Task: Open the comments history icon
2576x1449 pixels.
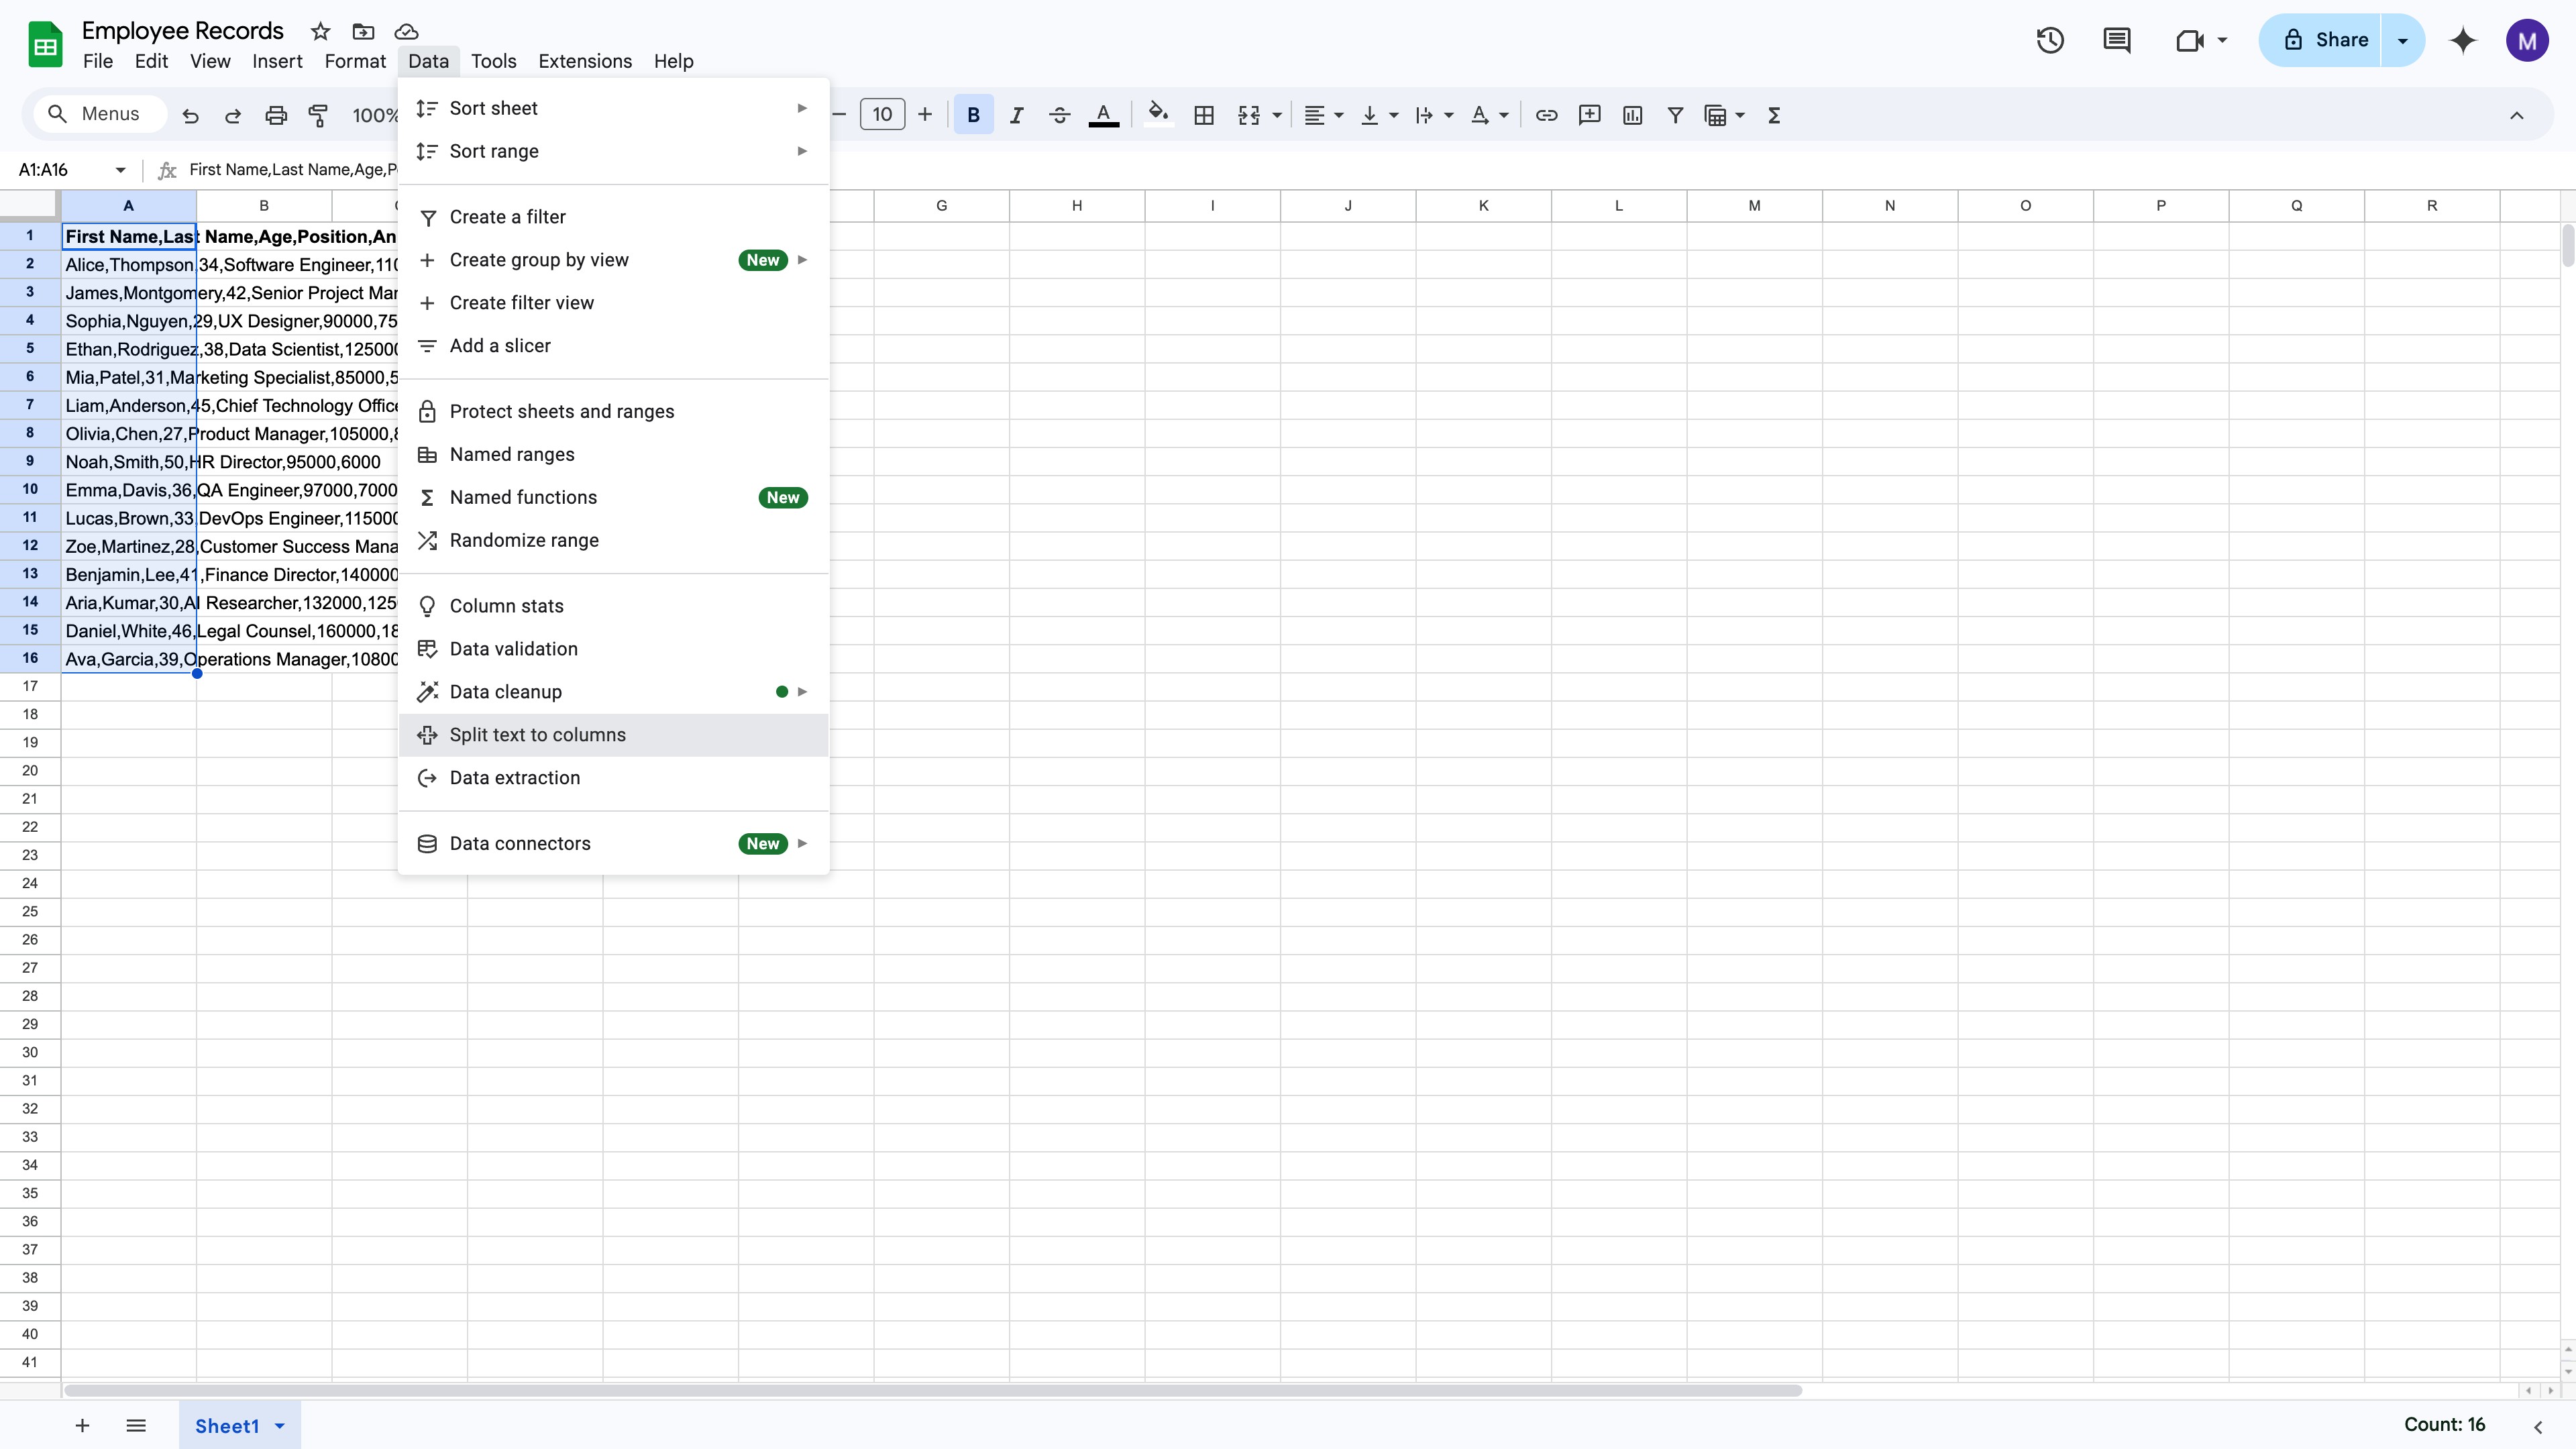Action: tap(2116, 40)
